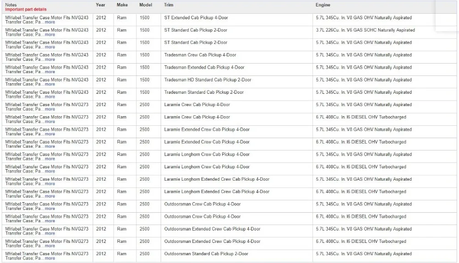Click diesel engine cell in Outdoorsman Crew Cab row

361,217
